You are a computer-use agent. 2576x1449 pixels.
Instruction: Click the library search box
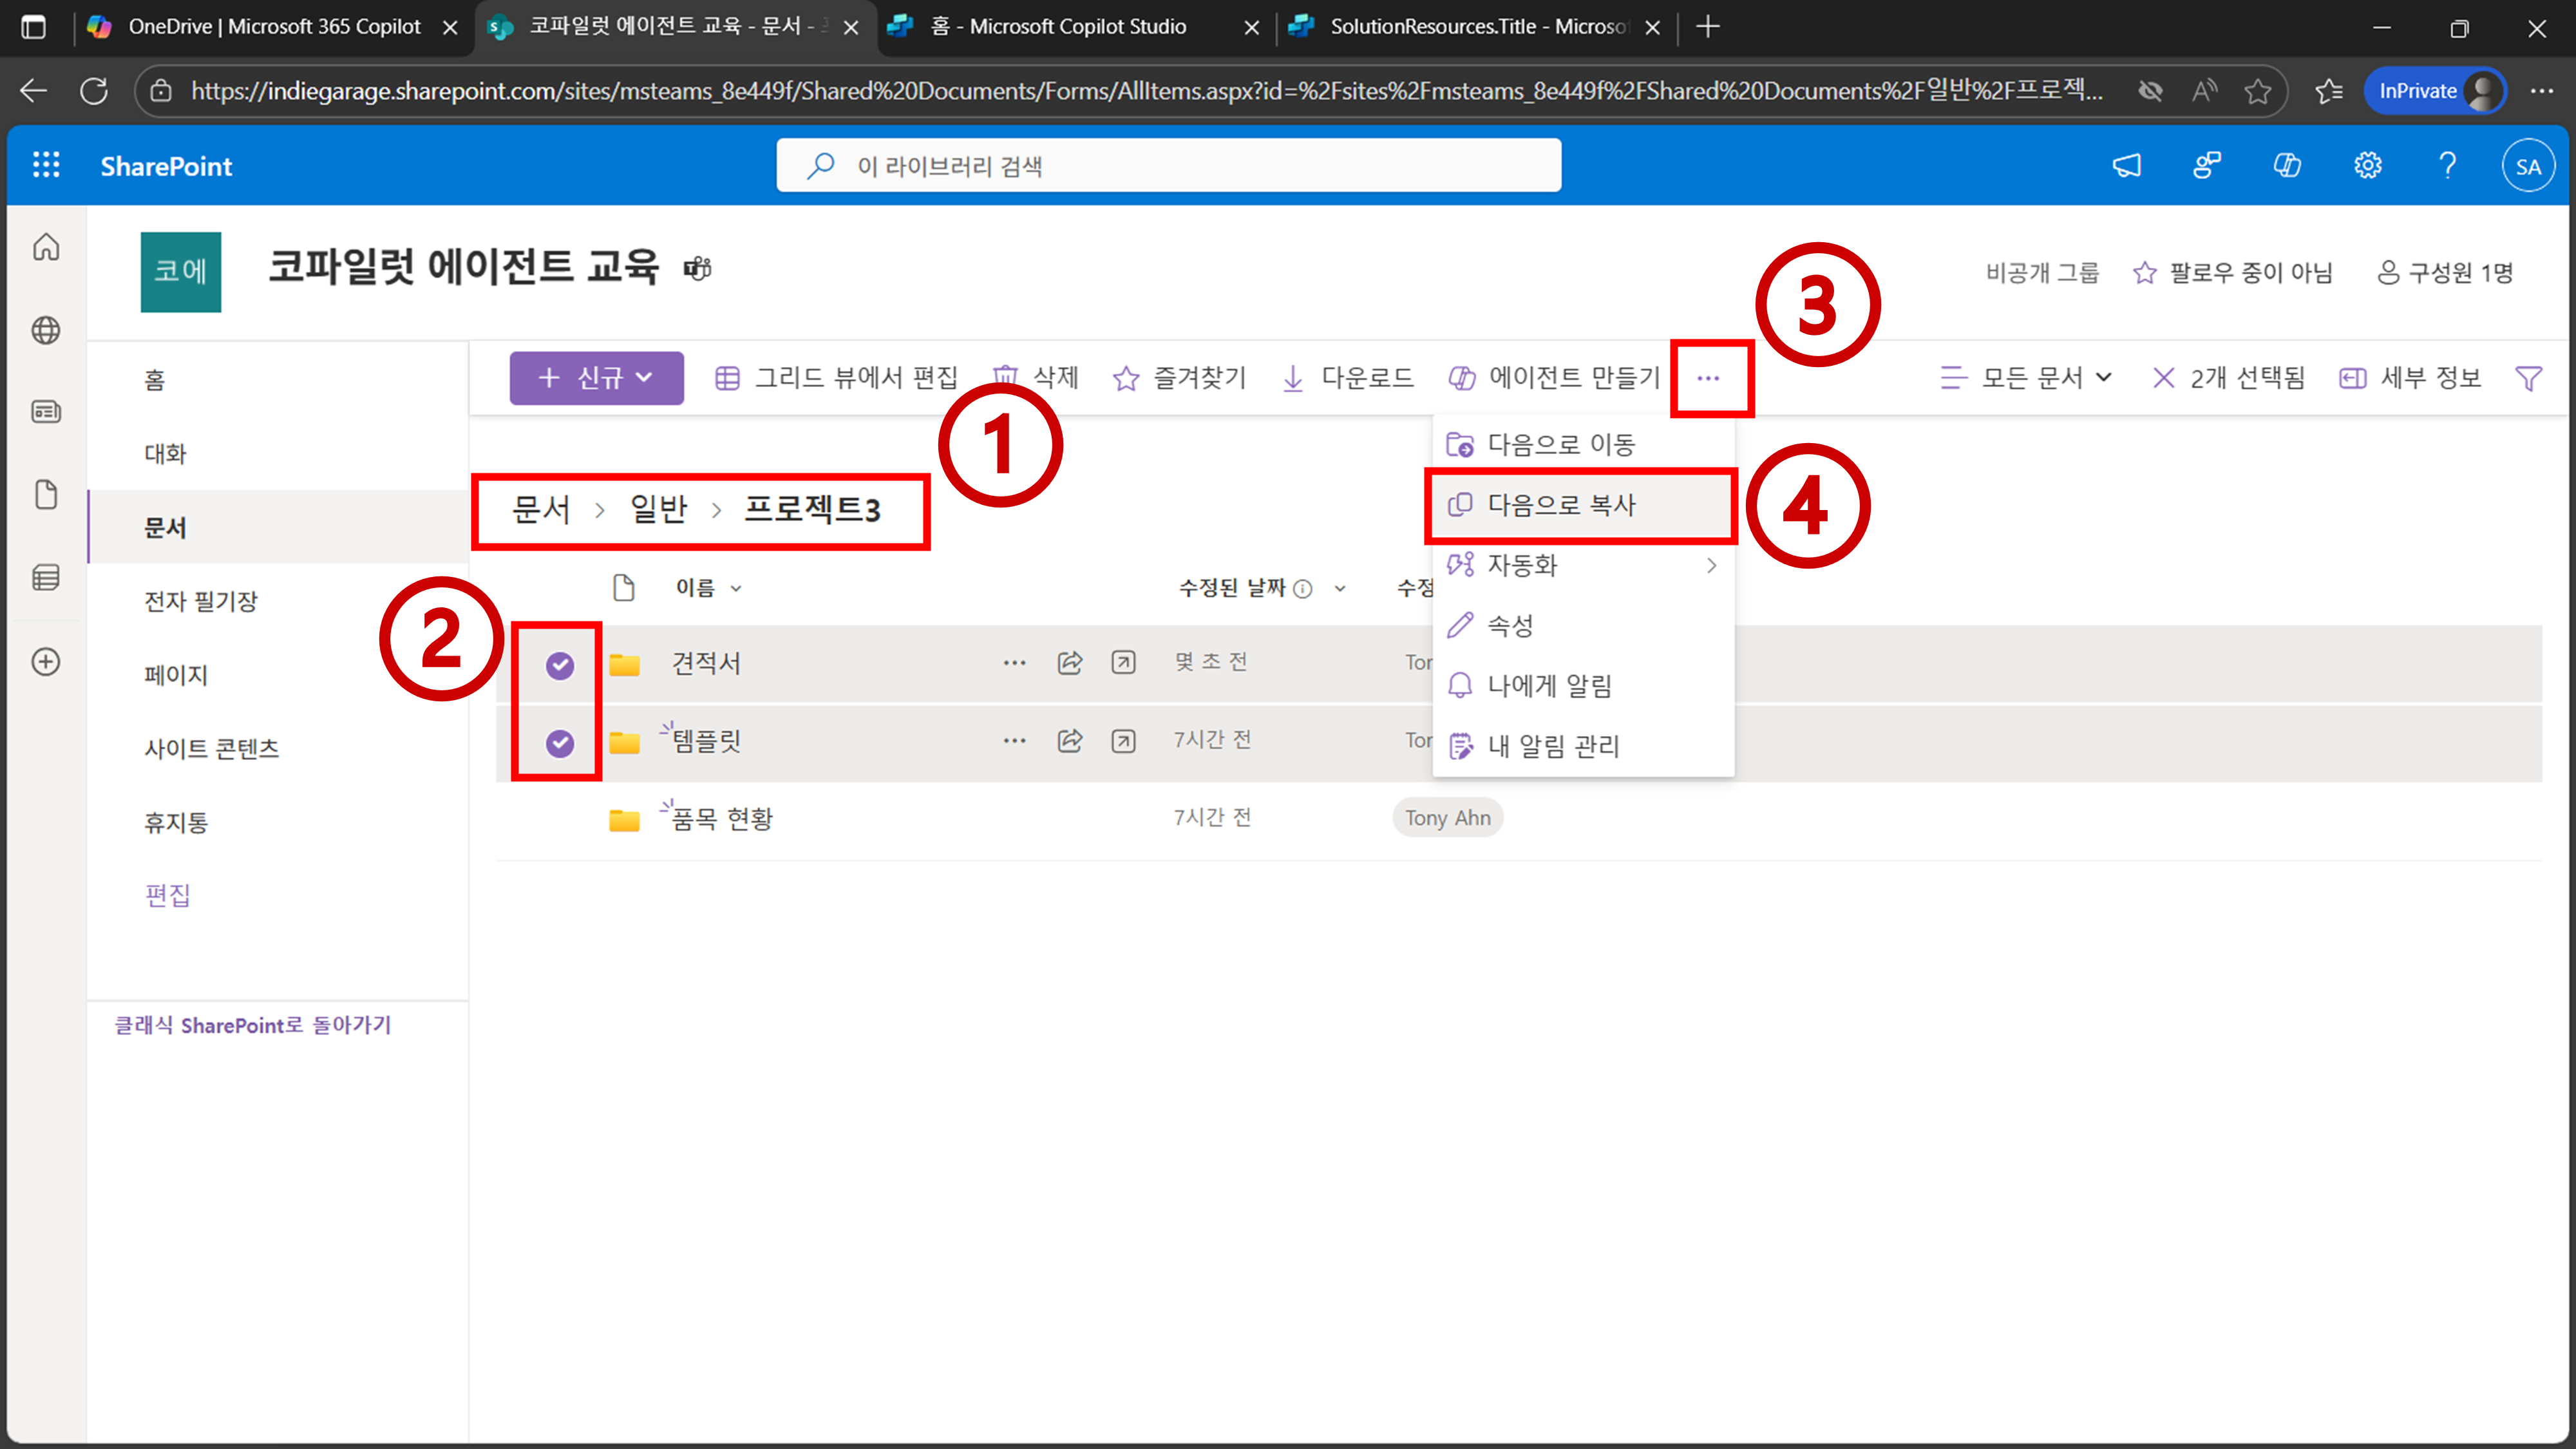[1168, 165]
